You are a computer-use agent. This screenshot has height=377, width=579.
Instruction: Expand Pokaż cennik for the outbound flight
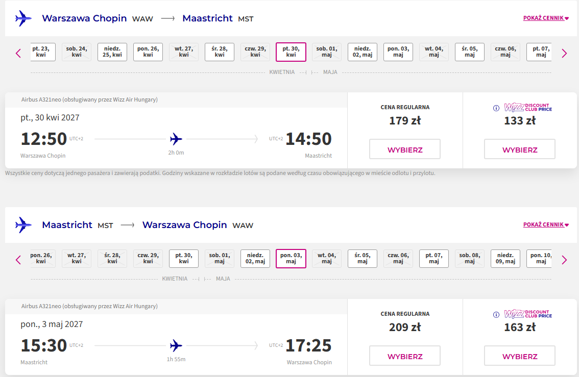(546, 18)
